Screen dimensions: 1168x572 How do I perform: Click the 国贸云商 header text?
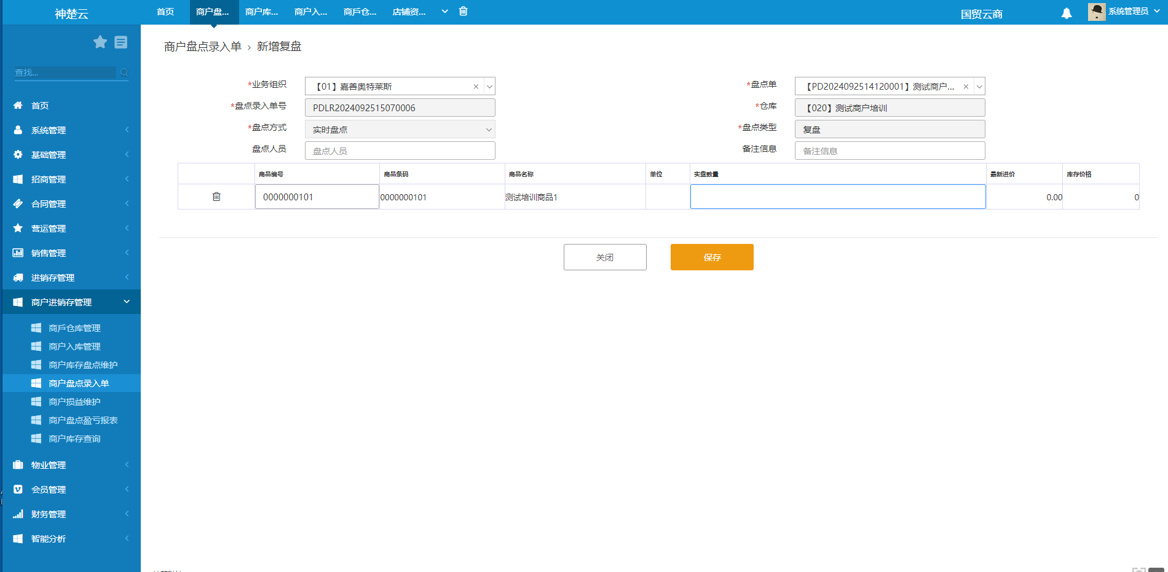click(x=982, y=14)
